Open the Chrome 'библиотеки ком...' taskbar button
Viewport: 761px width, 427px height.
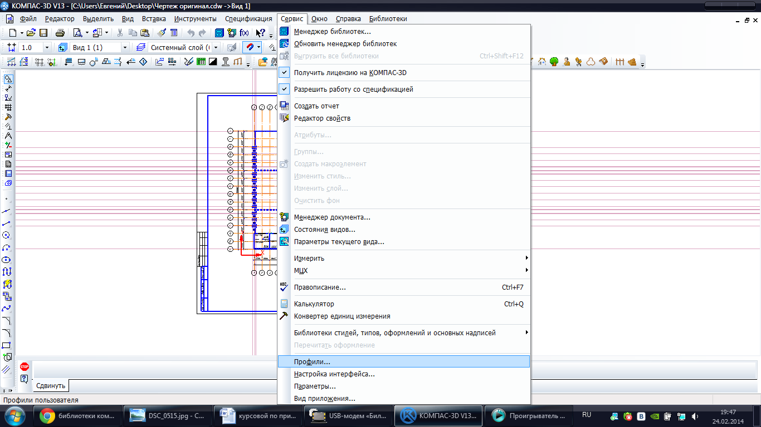point(77,415)
